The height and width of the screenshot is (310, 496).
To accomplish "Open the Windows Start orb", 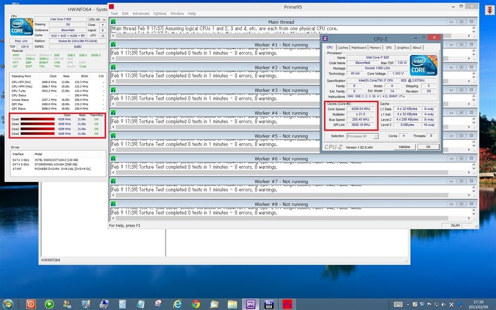I will coord(8,304).
